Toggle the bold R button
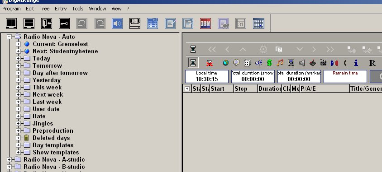 [372, 63]
